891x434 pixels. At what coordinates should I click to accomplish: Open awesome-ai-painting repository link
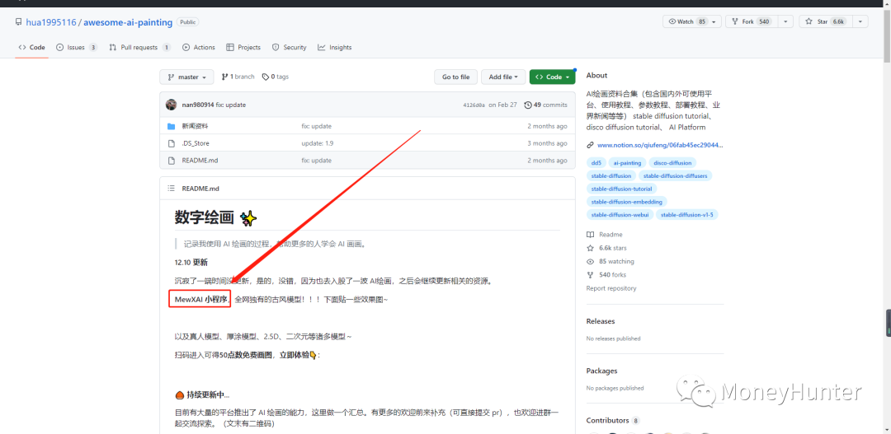click(128, 23)
